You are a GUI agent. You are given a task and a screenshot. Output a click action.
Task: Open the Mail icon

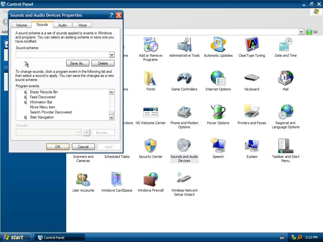[x=285, y=78]
